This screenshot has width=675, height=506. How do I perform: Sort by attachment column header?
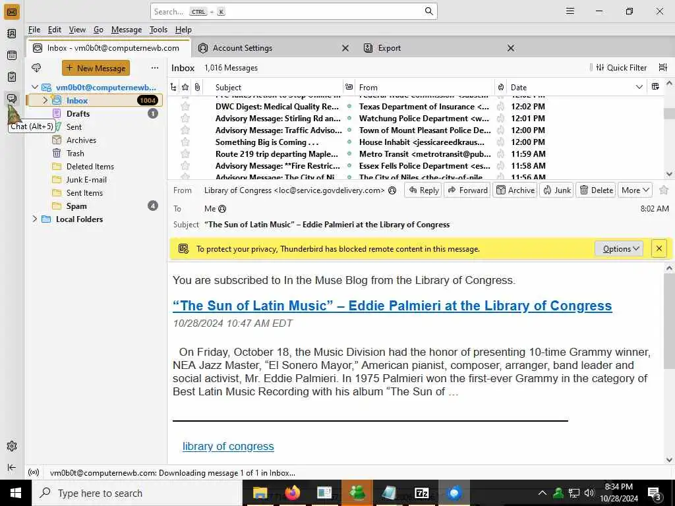point(197,87)
